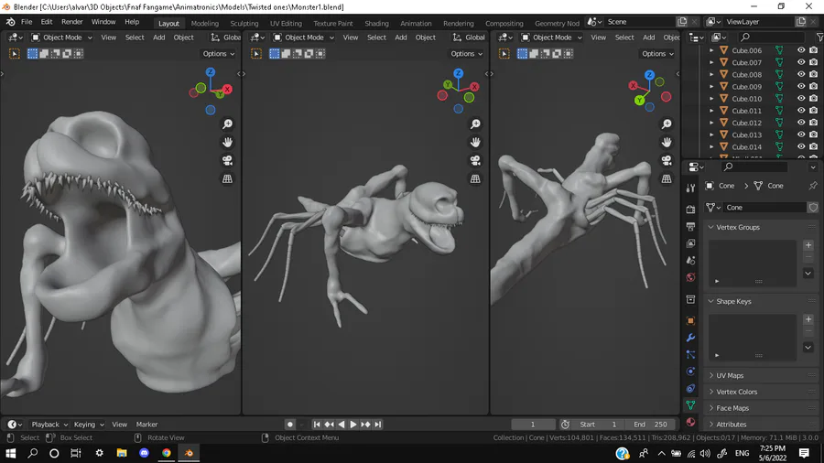Toggle viewport visibility of Cube.013
The width and height of the screenshot is (824, 463).
801,135
